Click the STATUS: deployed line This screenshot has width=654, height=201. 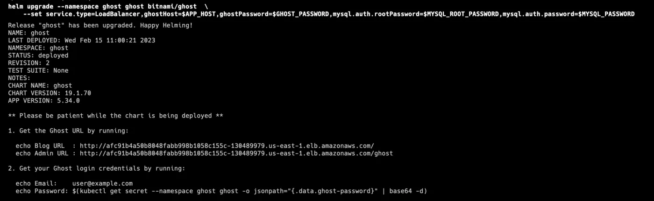pyautogui.click(x=38, y=55)
